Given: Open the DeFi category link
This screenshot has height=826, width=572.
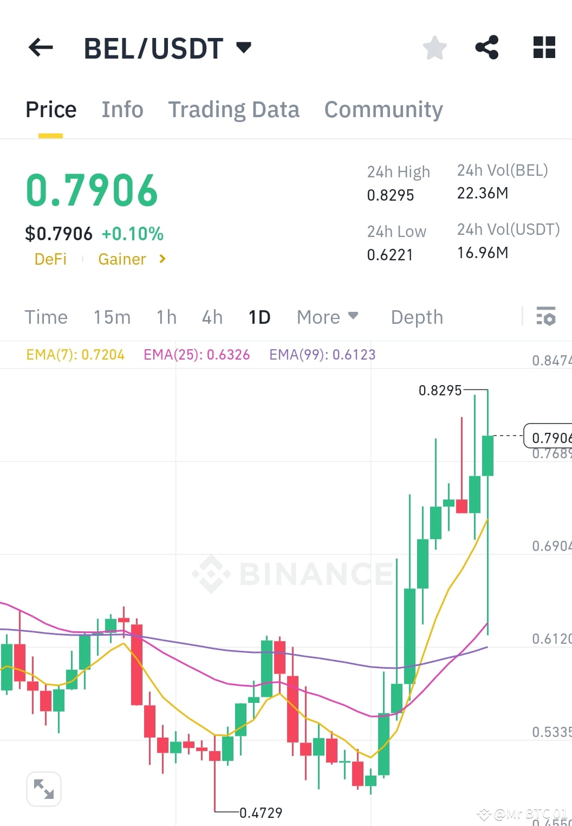Looking at the screenshot, I should pyautogui.click(x=51, y=259).
